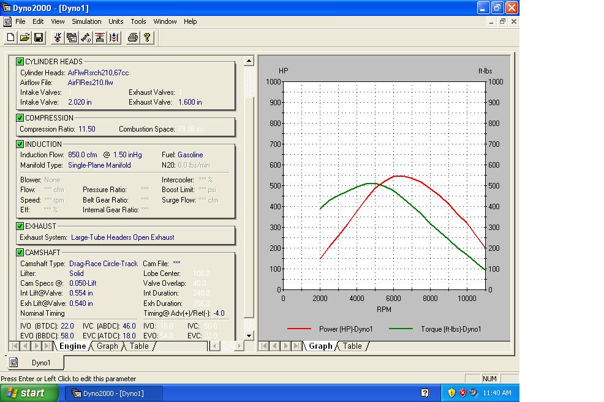Switch to Graph tab in left pane
This screenshot has width=604, height=402.
point(107,346)
